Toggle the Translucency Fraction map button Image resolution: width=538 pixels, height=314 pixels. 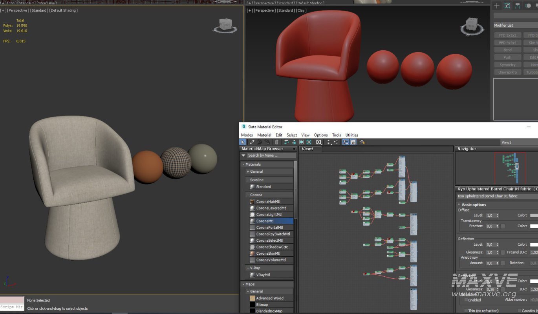[503, 226]
